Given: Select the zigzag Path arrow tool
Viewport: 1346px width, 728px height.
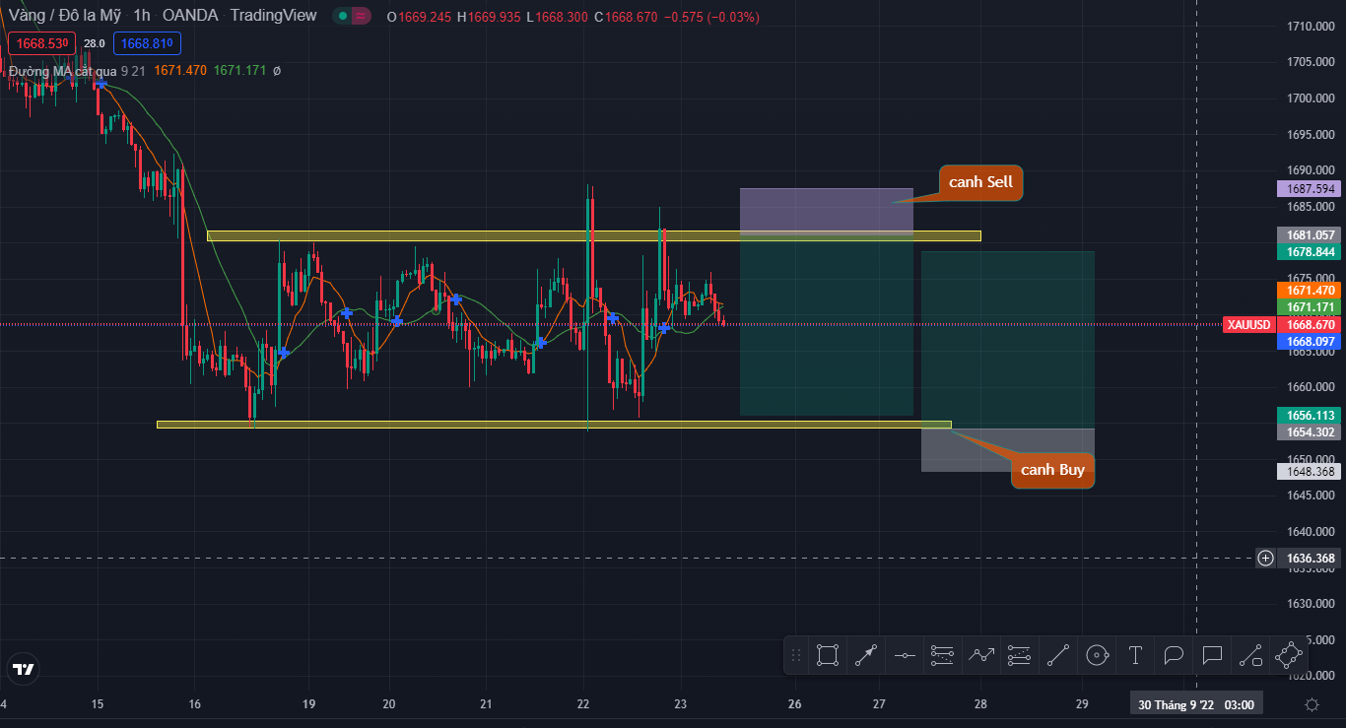Looking at the screenshot, I should [x=981, y=655].
